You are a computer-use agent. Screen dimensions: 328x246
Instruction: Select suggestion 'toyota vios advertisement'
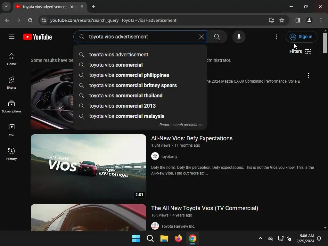(140, 54)
